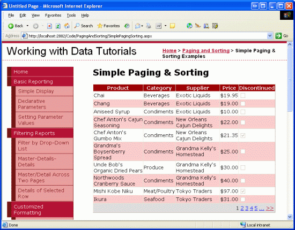Screen dimensions: 295x230
Task: Click the URL address input field
Action: 145,36
